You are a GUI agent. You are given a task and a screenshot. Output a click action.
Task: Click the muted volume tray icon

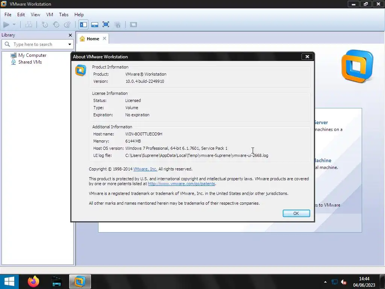click(x=344, y=282)
